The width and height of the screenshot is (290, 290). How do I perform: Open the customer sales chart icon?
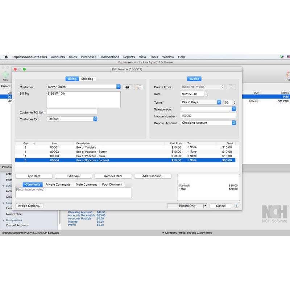[x=138, y=87]
